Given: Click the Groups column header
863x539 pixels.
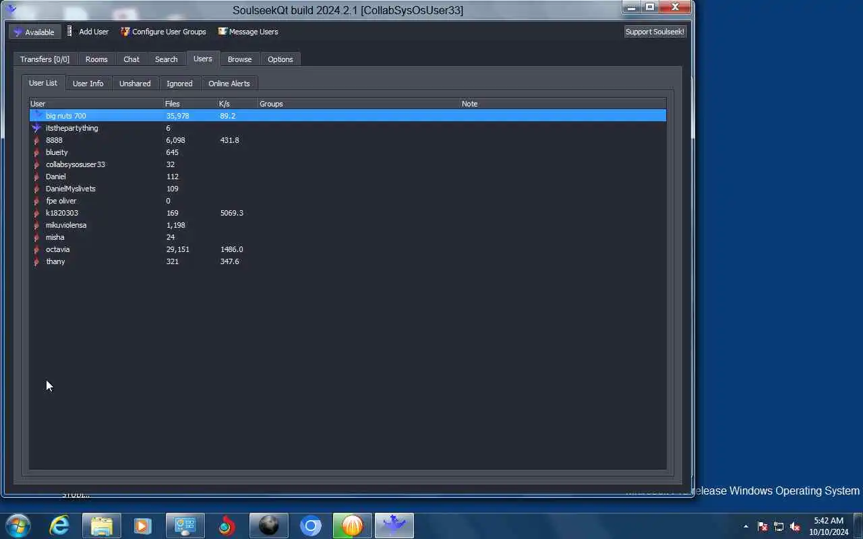Looking at the screenshot, I should tap(359, 104).
